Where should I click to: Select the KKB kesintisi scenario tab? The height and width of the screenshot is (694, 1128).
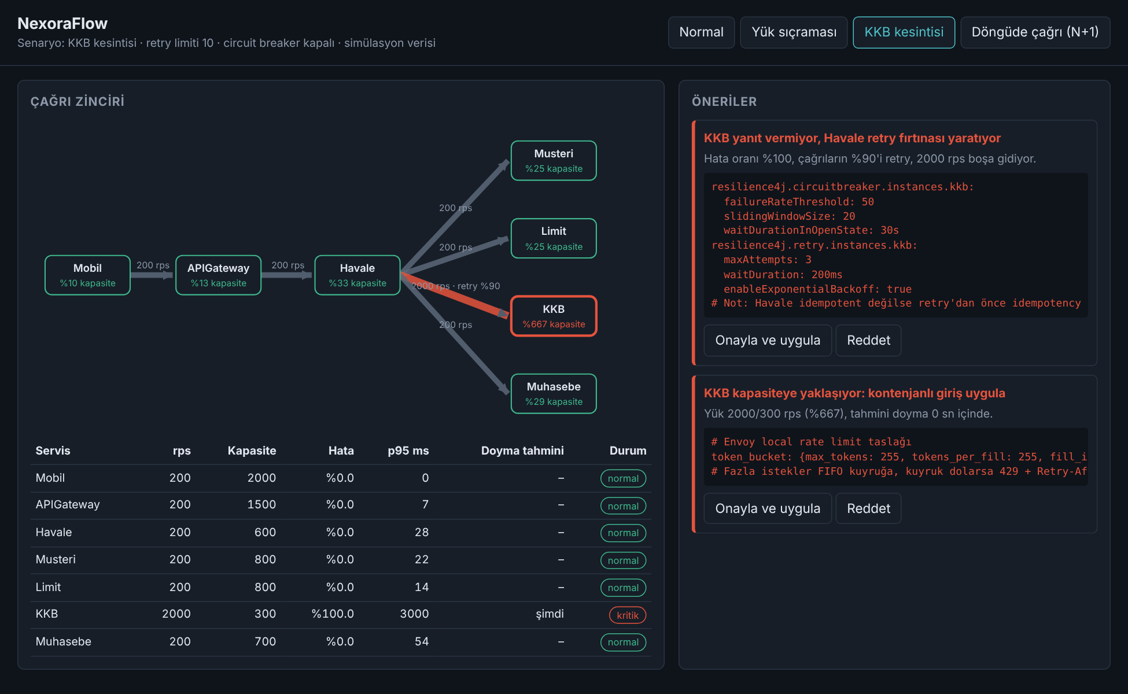[x=904, y=32]
